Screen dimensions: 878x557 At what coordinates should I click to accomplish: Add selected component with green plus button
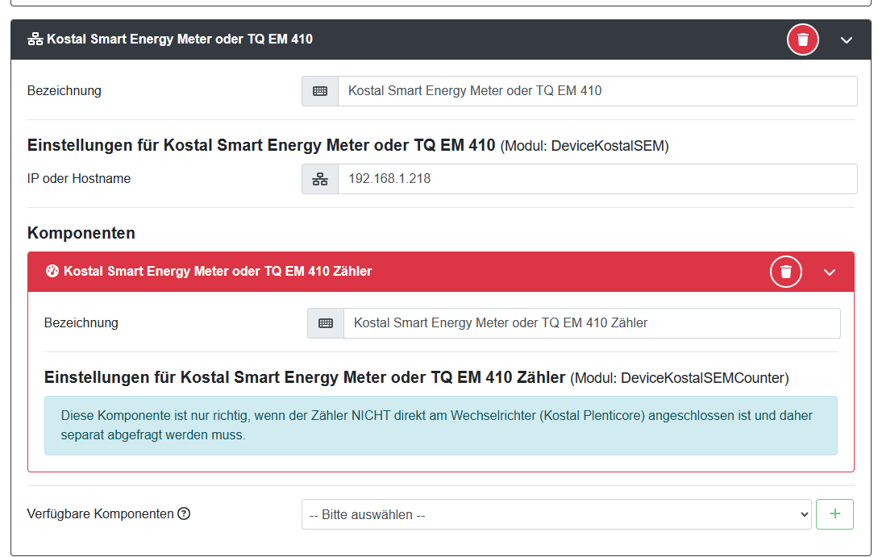pos(834,514)
